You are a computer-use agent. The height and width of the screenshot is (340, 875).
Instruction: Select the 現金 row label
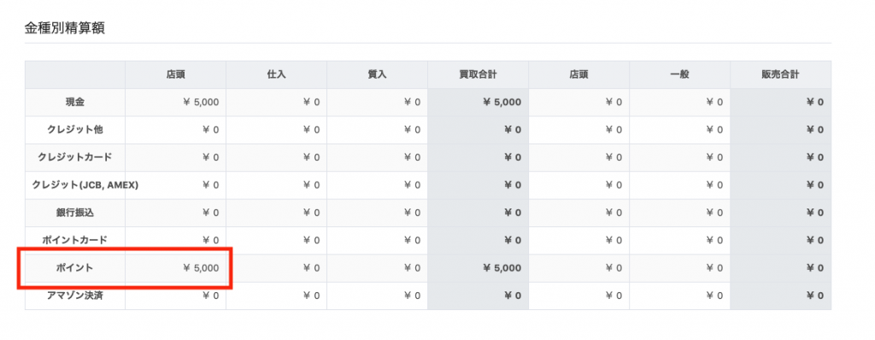tap(75, 103)
